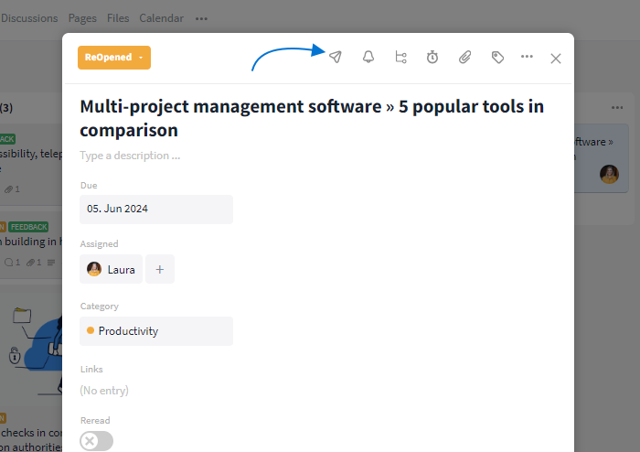Start the stopwatch time tracking icon

click(432, 57)
